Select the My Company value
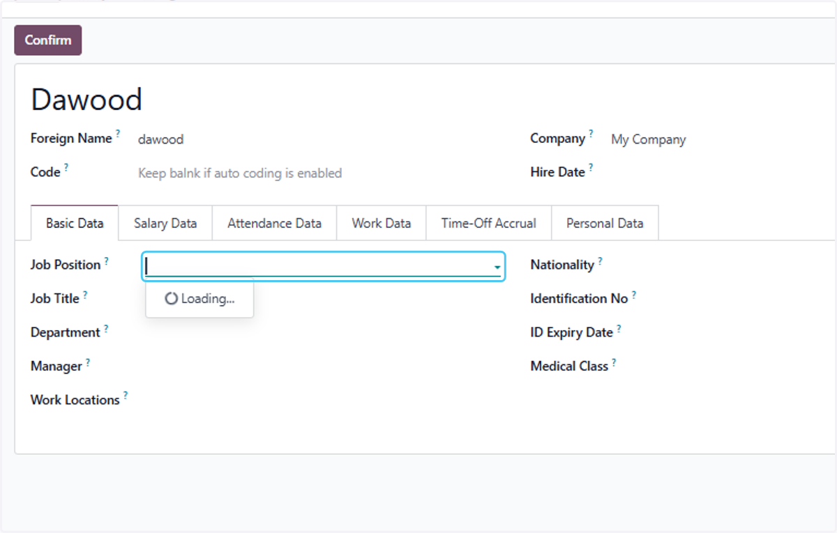Screen dimensions: 837x533 point(649,139)
